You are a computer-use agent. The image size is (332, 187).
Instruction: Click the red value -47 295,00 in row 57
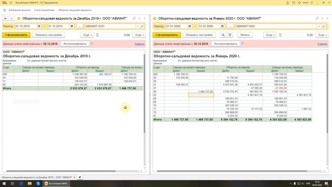click(281, 88)
